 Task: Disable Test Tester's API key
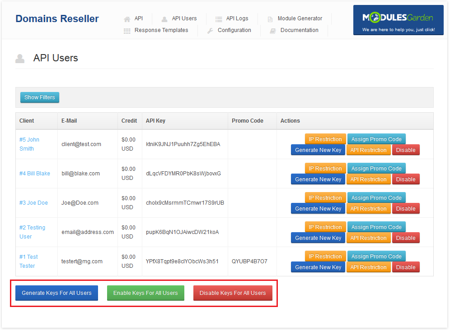(x=406, y=267)
